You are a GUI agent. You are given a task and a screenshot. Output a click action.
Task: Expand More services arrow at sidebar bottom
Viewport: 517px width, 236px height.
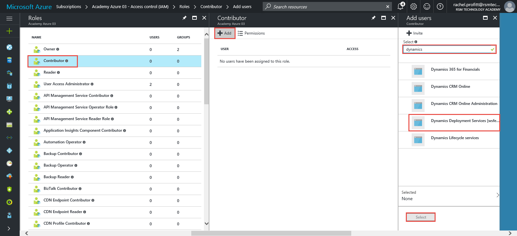coord(9,228)
